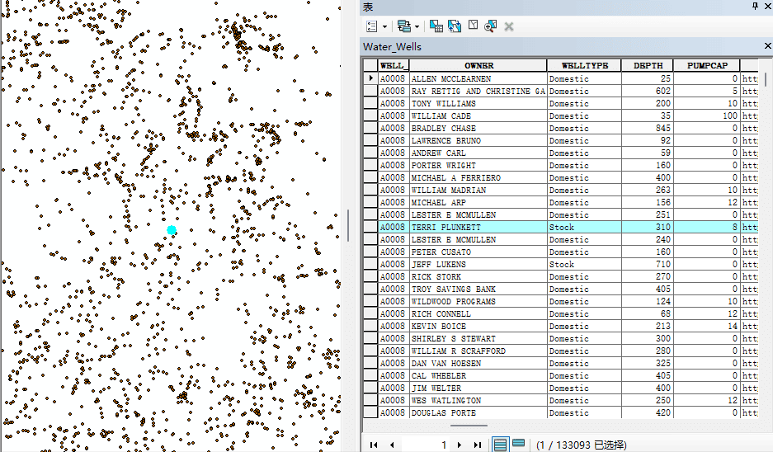The height and width of the screenshot is (452, 773).
Task: Click owner cell RICH CONNELL
Action: point(478,313)
